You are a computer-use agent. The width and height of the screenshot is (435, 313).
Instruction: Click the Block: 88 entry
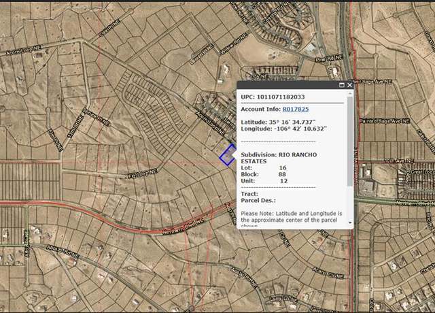[x=264, y=174]
